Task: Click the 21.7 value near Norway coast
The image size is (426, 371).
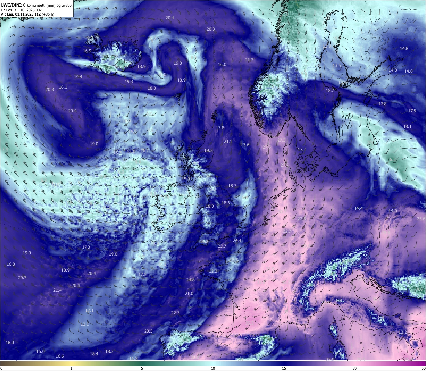Action: pos(249,60)
